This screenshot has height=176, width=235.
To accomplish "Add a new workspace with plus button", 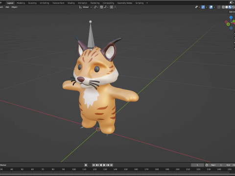I will (x=147, y=3).
